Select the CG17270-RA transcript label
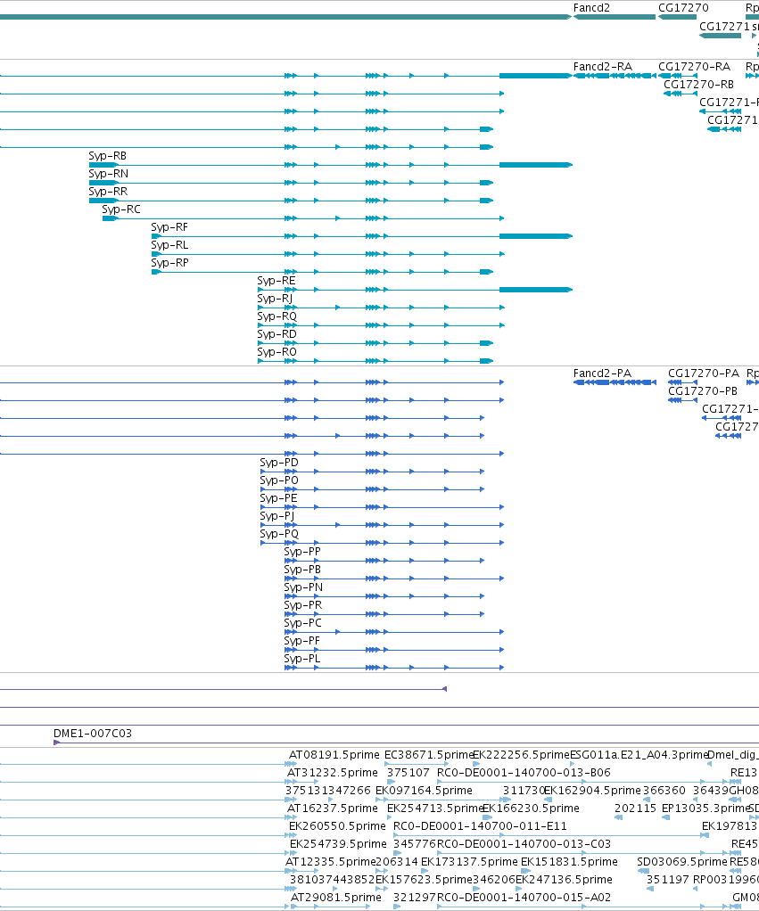This screenshot has width=759, height=911. point(694,67)
